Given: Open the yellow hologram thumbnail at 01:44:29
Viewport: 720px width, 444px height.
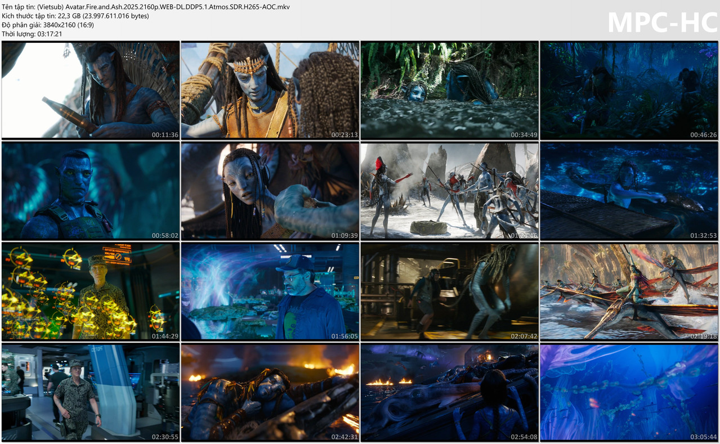Looking at the screenshot, I should tap(91, 291).
